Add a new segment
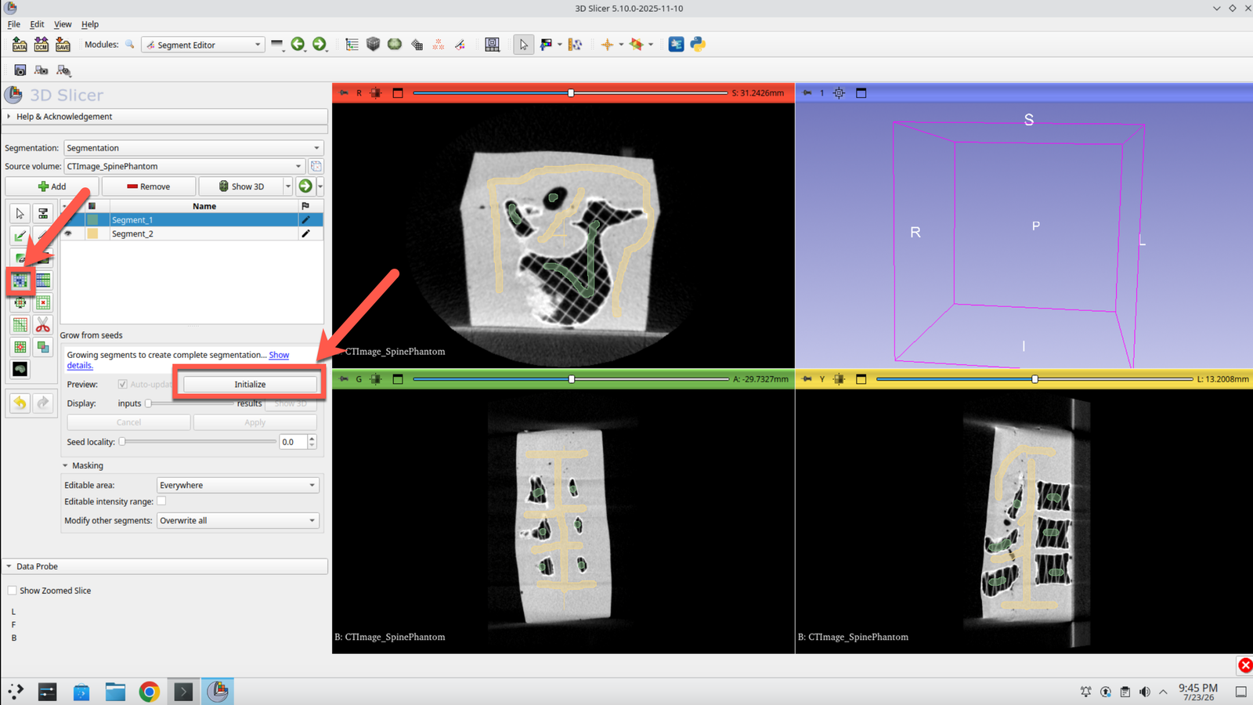1253x705 pixels. [x=52, y=186]
